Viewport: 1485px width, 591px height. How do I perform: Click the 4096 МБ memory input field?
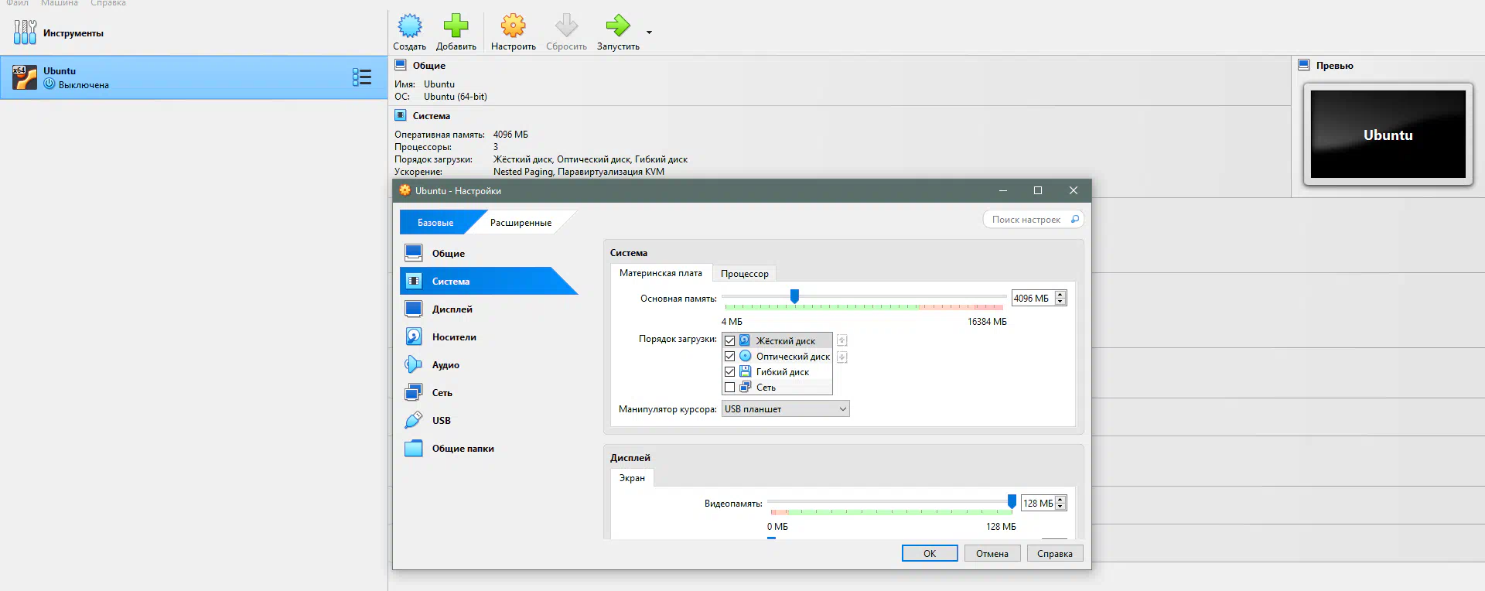click(1033, 298)
